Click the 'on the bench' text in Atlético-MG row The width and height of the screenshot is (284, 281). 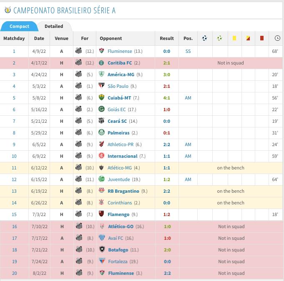[x=231, y=168]
